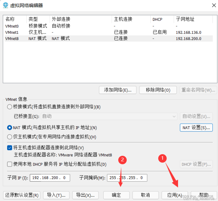
Task: Click 导出(X)... button
Action: pyautogui.click(x=85, y=195)
